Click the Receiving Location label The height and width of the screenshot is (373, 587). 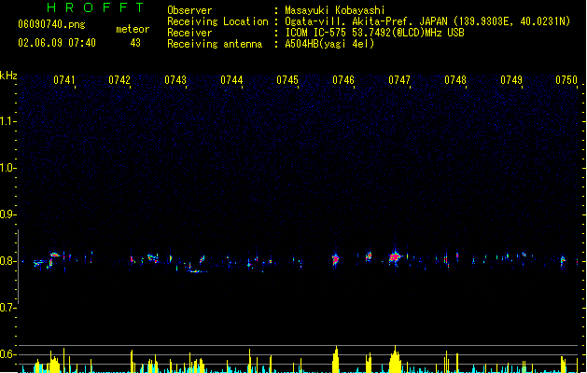click(217, 21)
